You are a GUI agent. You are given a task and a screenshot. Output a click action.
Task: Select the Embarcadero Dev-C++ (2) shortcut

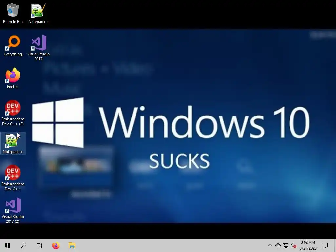[13, 113]
